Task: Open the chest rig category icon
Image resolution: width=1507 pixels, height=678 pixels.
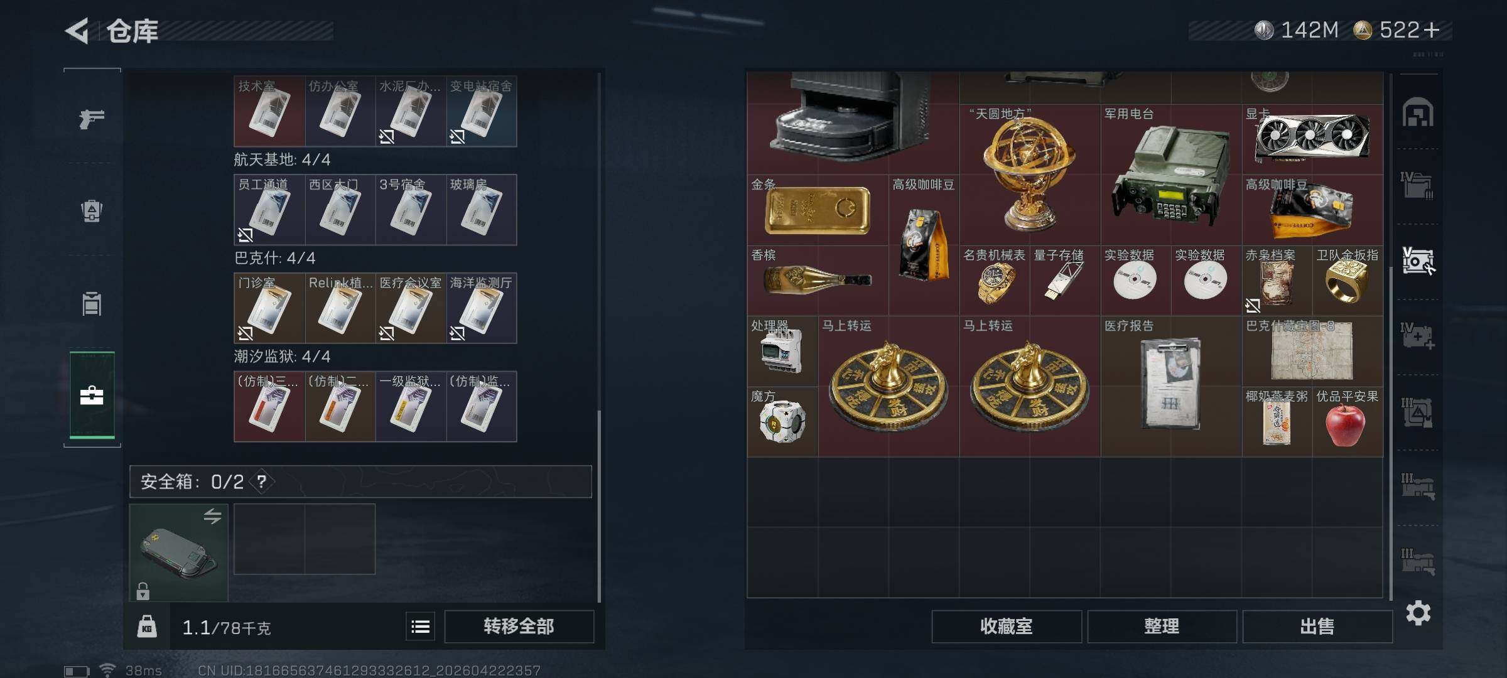Action: point(92,304)
